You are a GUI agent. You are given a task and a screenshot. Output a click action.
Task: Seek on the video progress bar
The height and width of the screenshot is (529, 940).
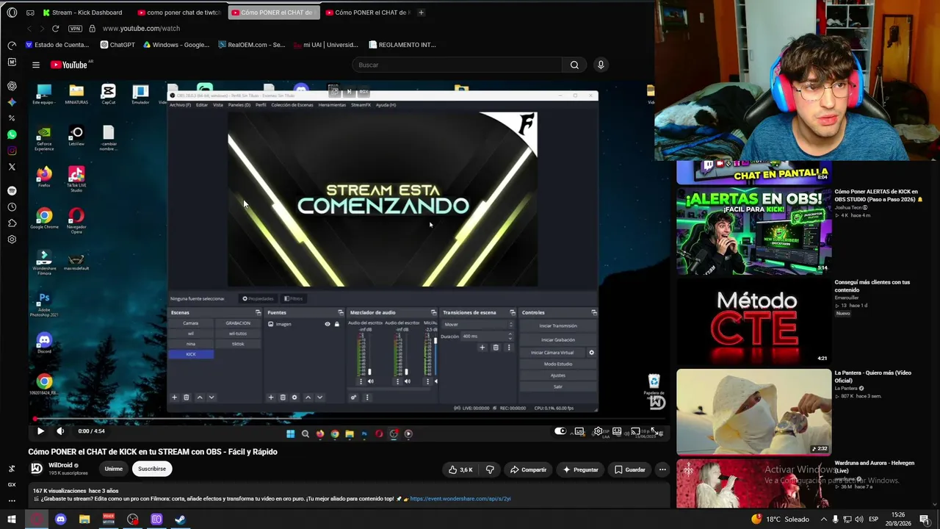click(349, 420)
